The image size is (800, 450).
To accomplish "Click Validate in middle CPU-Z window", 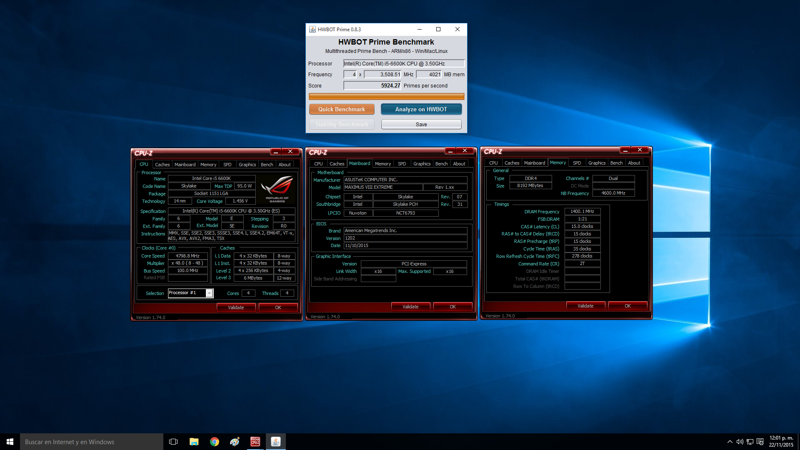I will (x=410, y=307).
